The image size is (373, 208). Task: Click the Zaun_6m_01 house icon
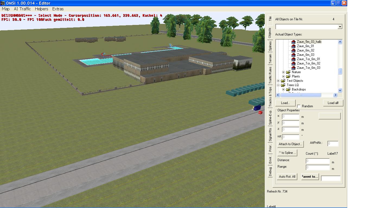pyautogui.click(x=293, y=46)
